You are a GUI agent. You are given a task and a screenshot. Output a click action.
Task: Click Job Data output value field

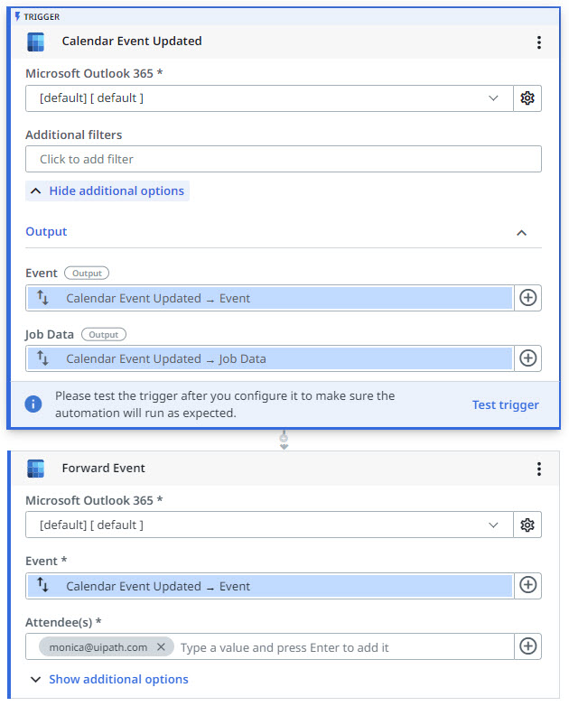tap(271, 358)
